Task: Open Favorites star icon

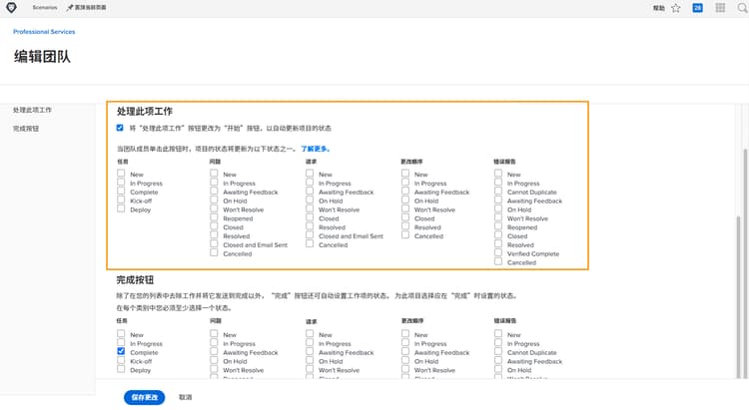Action: (675, 8)
